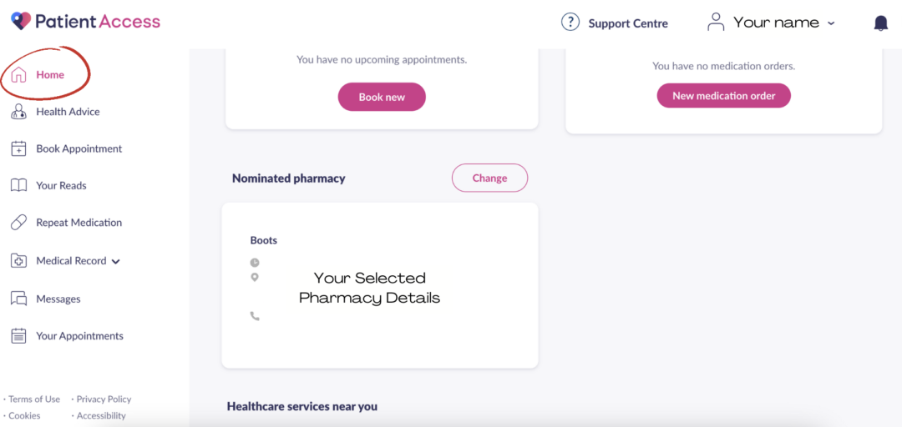Image resolution: width=902 pixels, height=427 pixels.
Task: Open the Terms of Use link
Action: (x=34, y=399)
